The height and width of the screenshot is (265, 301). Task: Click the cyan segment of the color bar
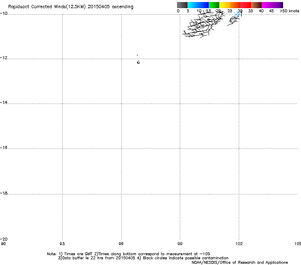193,5
